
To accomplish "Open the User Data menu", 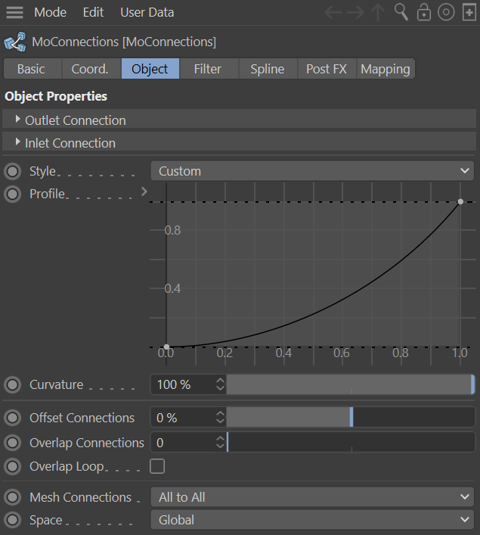I will 147,13.
